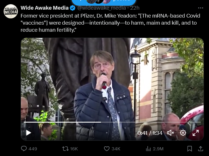
Task: Open the three-dot more options menu
Action: (x=201, y=8)
